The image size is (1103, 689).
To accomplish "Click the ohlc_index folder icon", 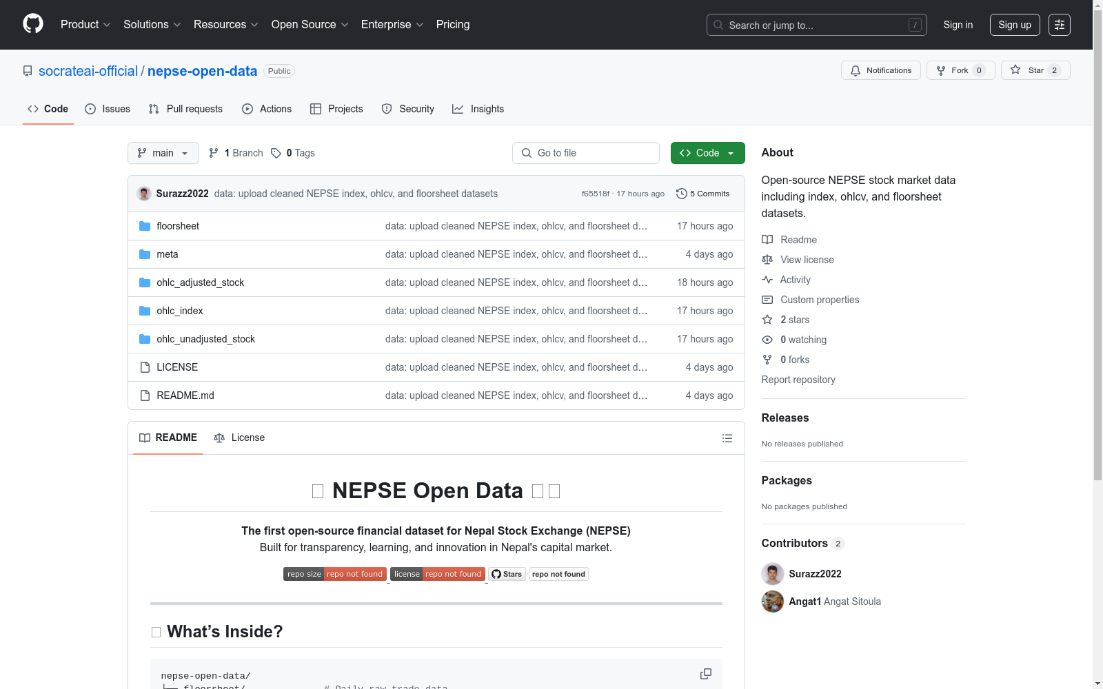I will (145, 311).
